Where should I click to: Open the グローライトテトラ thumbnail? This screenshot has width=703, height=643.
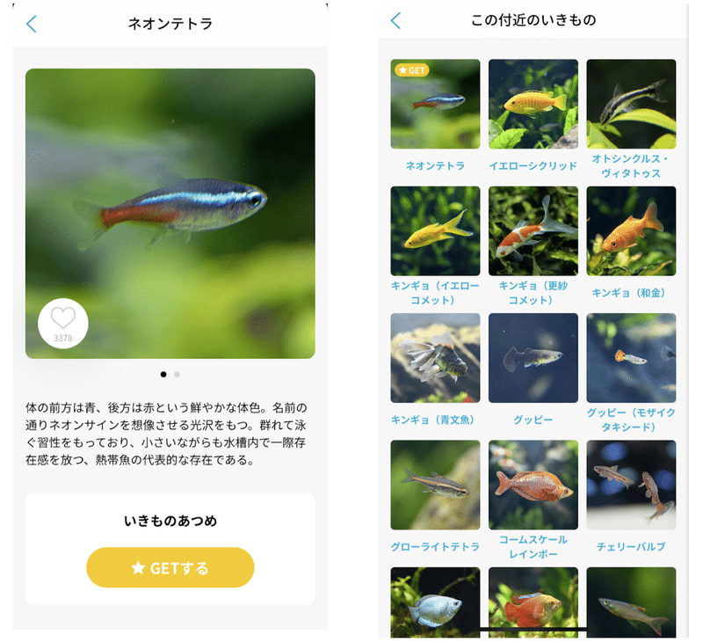coord(435,485)
